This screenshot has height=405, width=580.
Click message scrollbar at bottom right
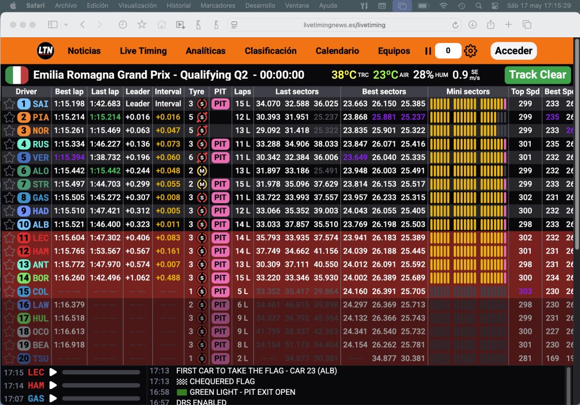point(569,385)
